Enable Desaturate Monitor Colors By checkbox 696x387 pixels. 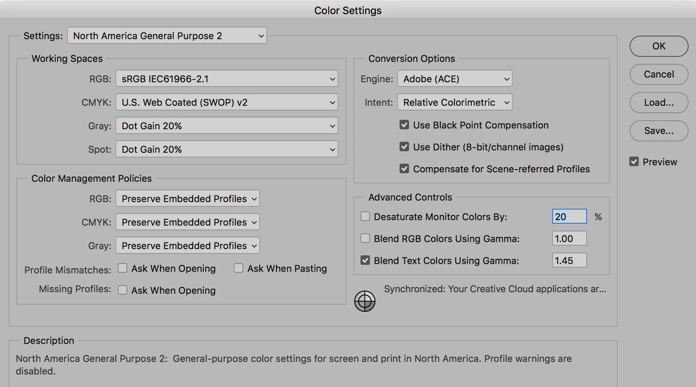click(x=365, y=217)
